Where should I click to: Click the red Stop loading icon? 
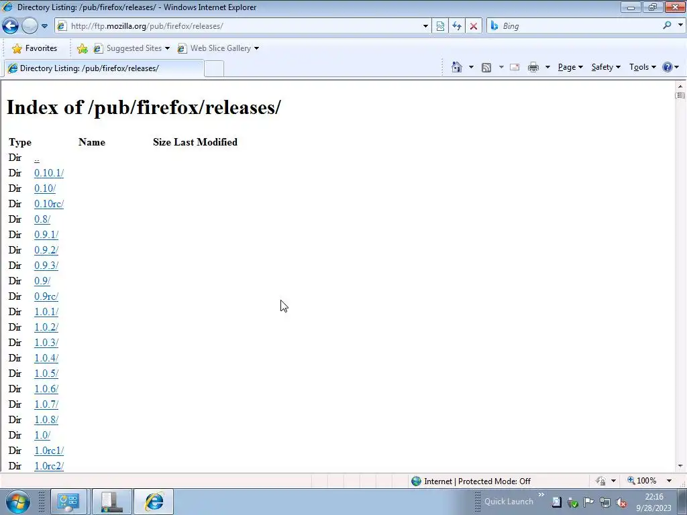pyautogui.click(x=474, y=26)
